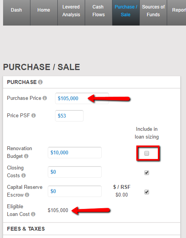
Task: Click the Renovation Budget info icon
Action: pyautogui.click(x=26, y=156)
